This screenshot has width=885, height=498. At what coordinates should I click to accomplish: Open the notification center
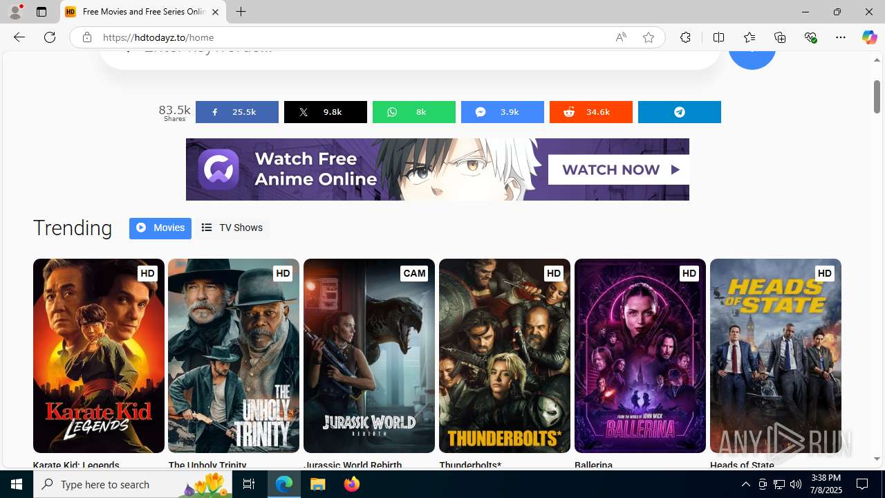tap(863, 484)
